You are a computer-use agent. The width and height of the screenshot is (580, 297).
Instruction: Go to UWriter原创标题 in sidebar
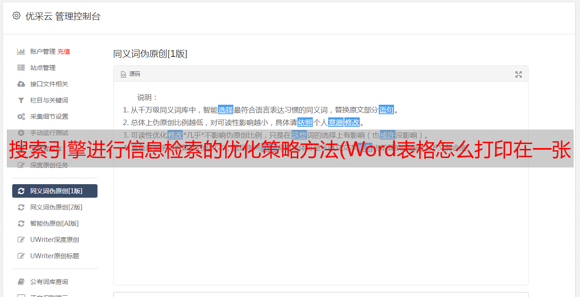click(x=55, y=256)
